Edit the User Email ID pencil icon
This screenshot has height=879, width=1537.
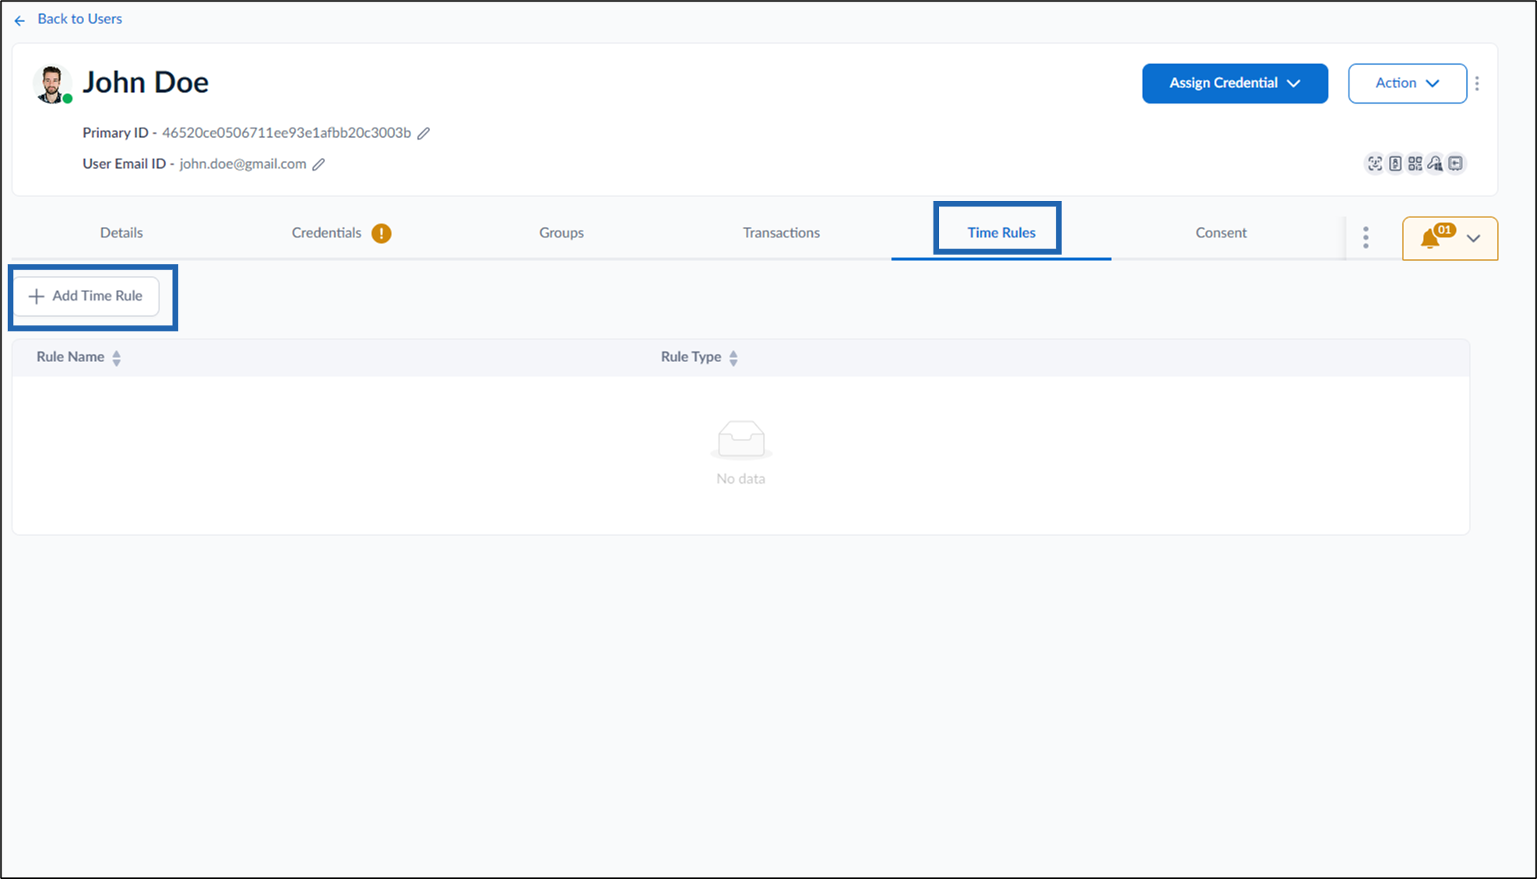click(318, 164)
